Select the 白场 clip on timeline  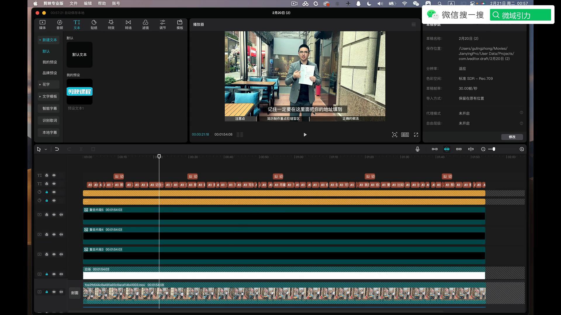click(x=284, y=273)
